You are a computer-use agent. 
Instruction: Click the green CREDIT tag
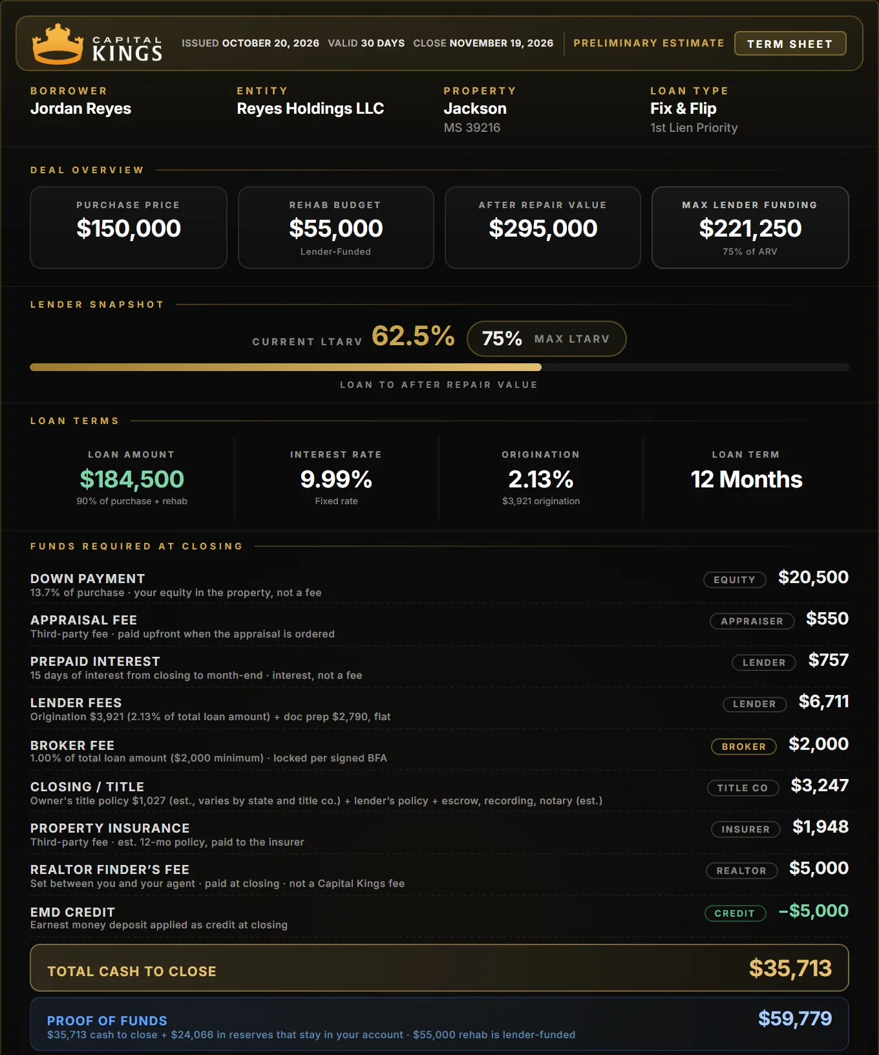point(735,913)
